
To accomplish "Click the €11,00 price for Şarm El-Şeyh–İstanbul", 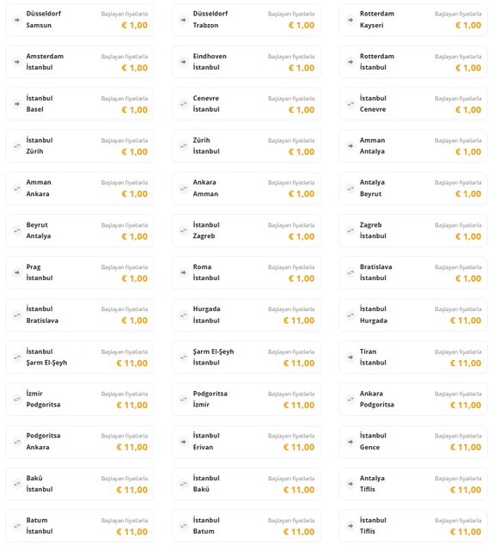I will (299, 363).
